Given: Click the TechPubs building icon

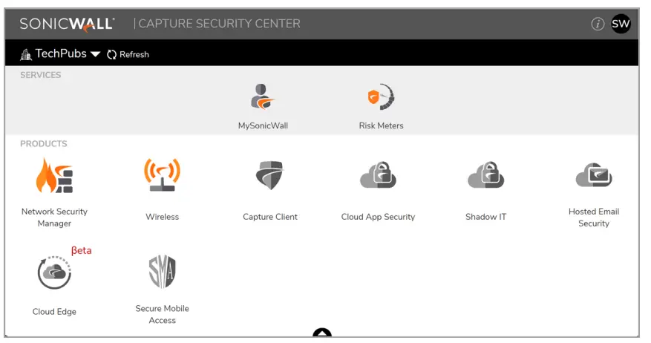Looking at the screenshot, I should [x=26, y=54].
